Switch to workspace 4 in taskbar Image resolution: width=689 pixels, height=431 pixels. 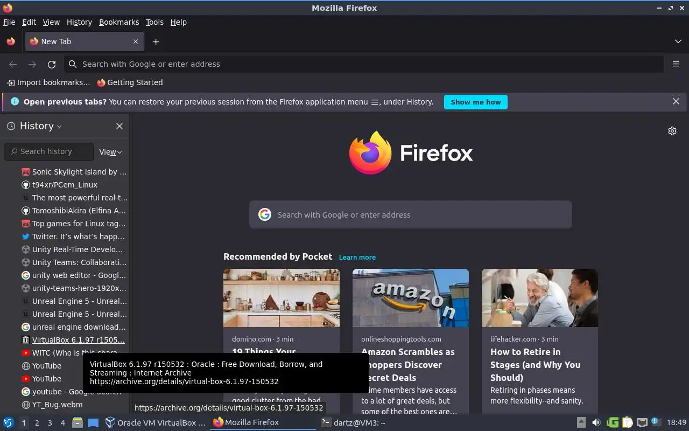pos(62,423)
